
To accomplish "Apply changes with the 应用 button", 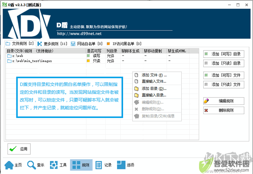I will tap(19, 149).
